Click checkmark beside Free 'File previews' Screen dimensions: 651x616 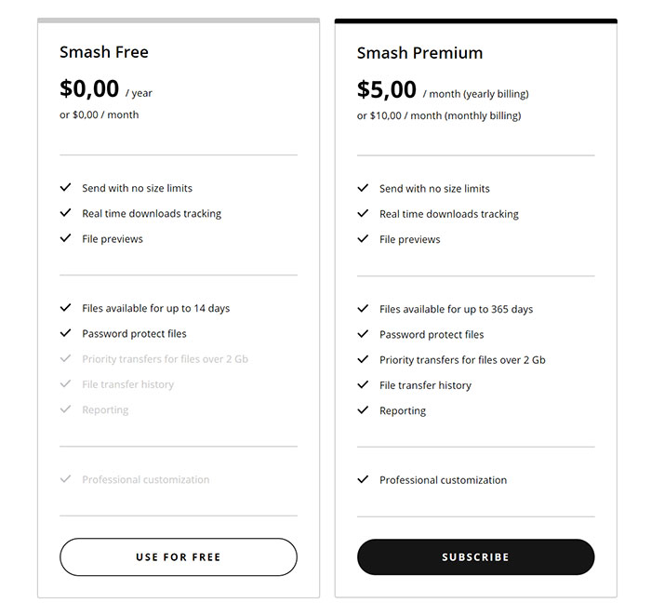click(66, 238)
